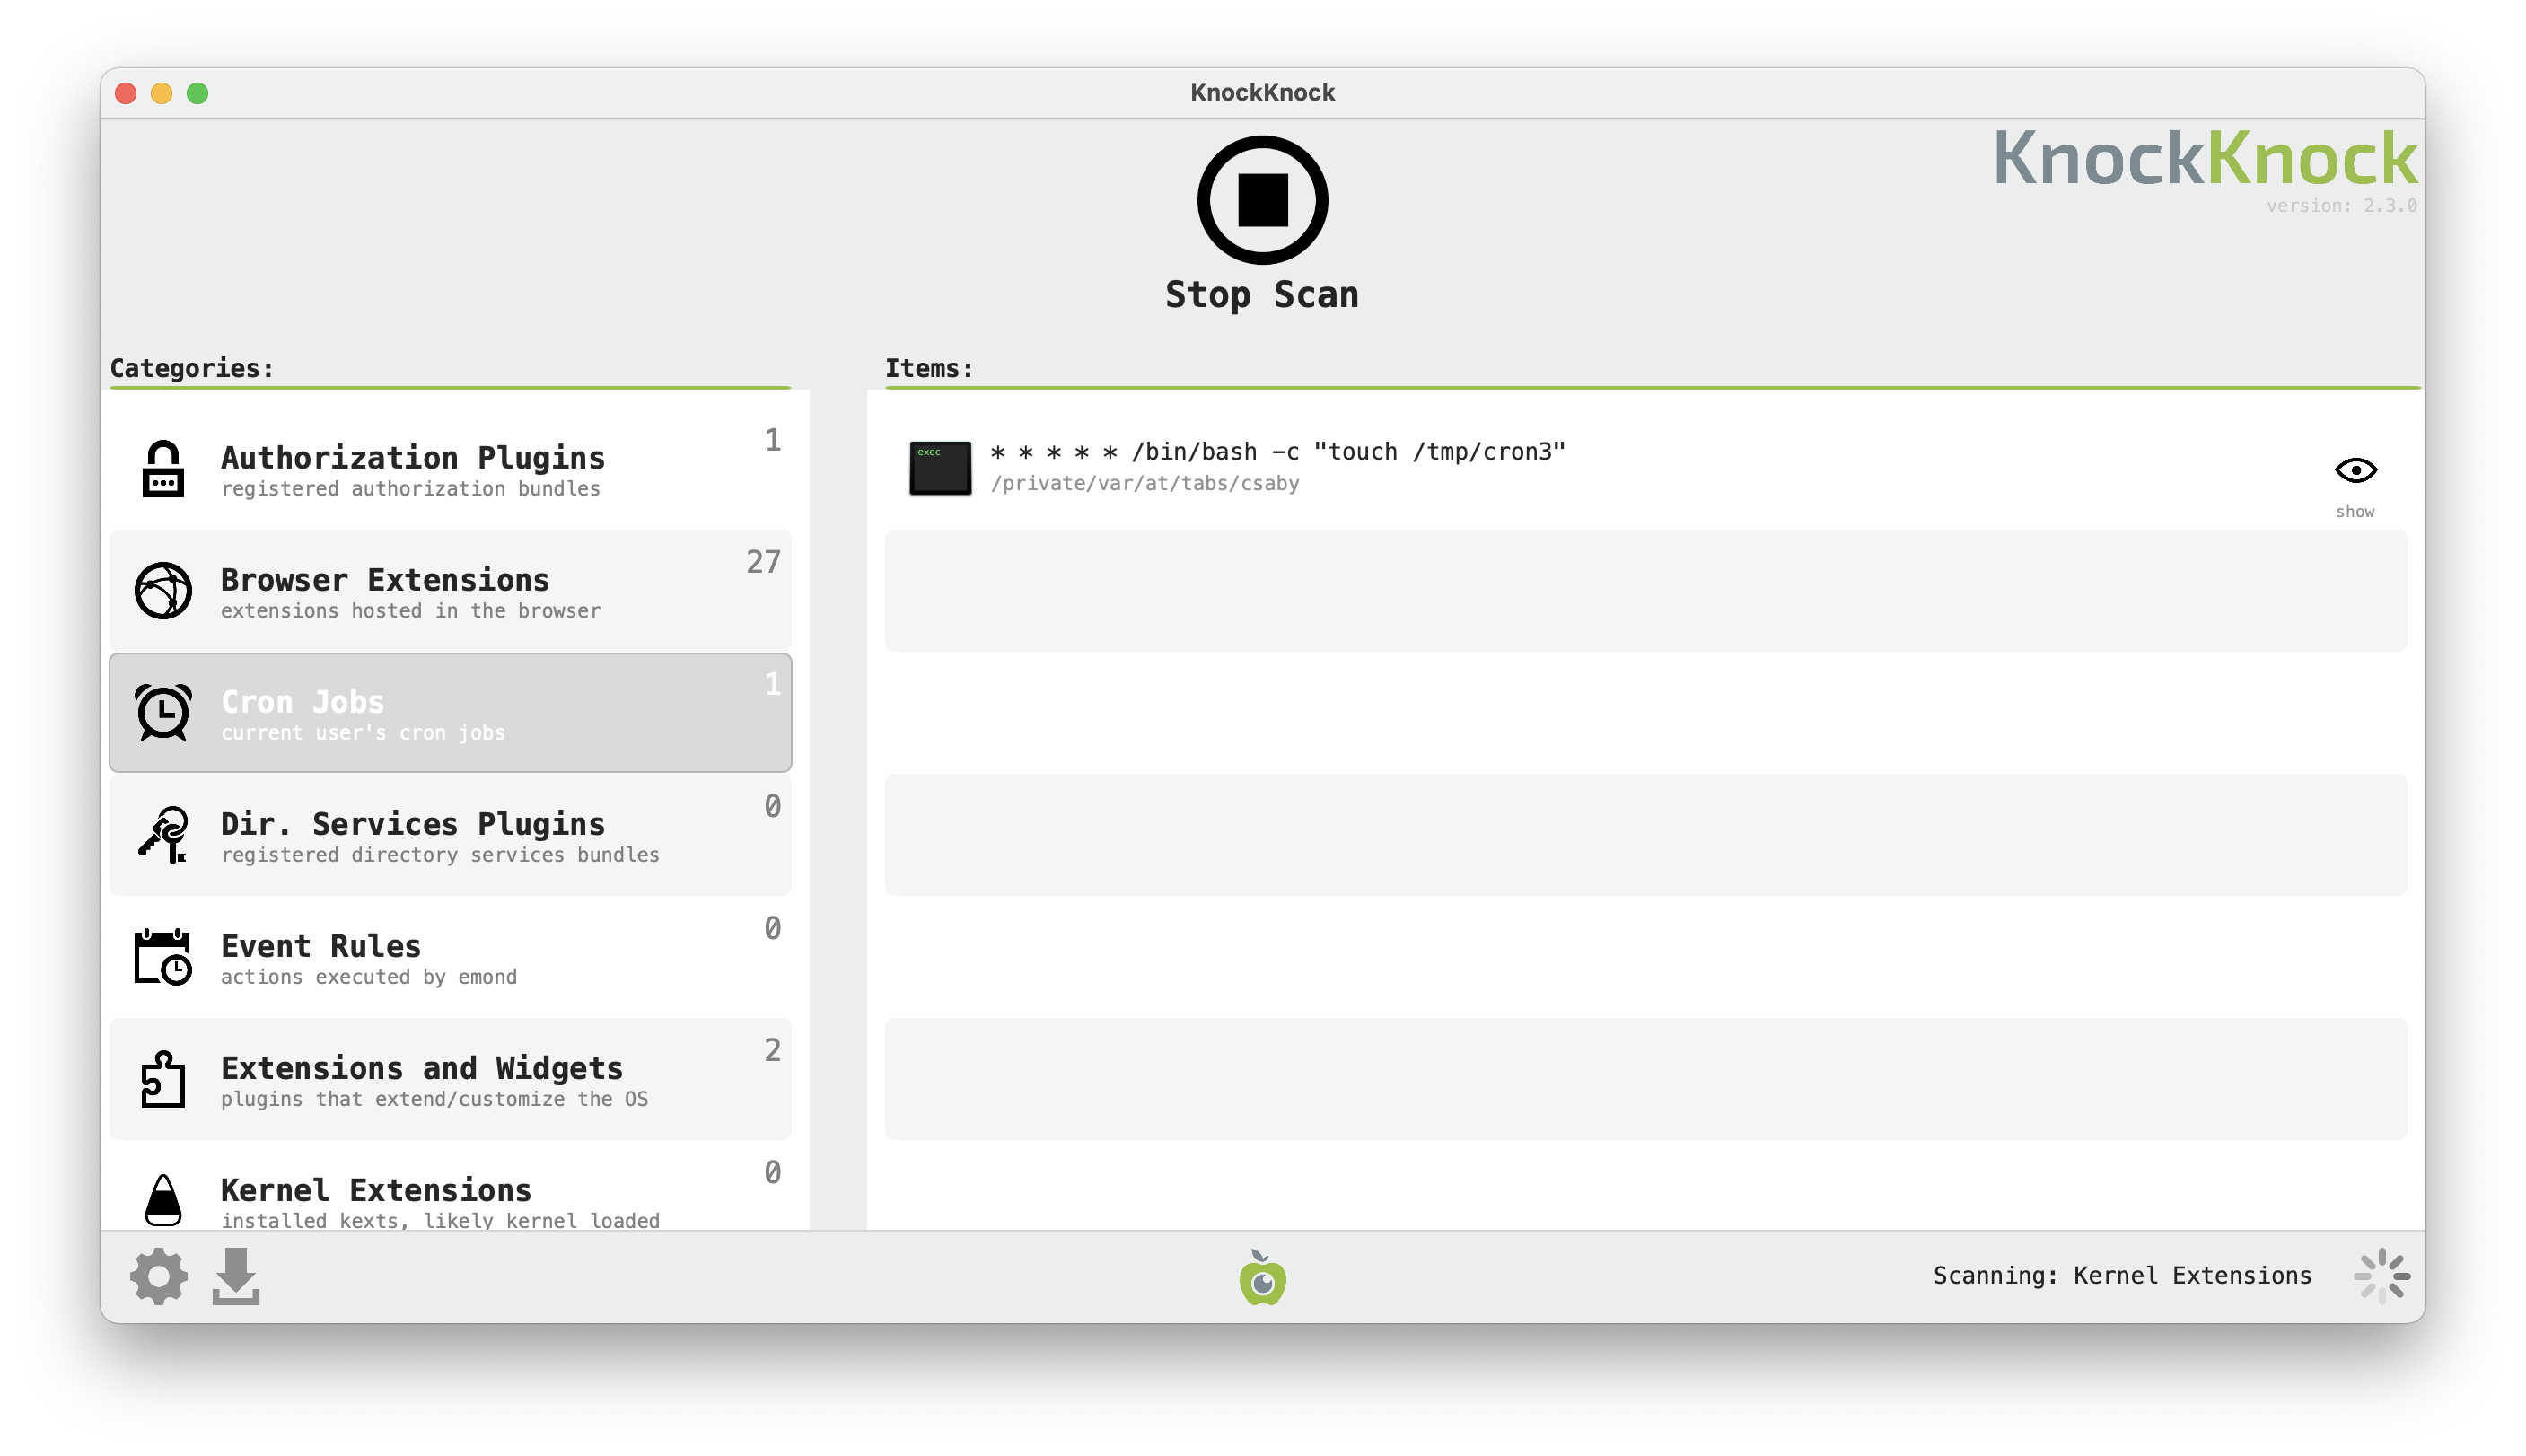This screenshot has height=1456, width=2526.
Task: Click the Browser Extensions count 27
Action: point(763,562)
